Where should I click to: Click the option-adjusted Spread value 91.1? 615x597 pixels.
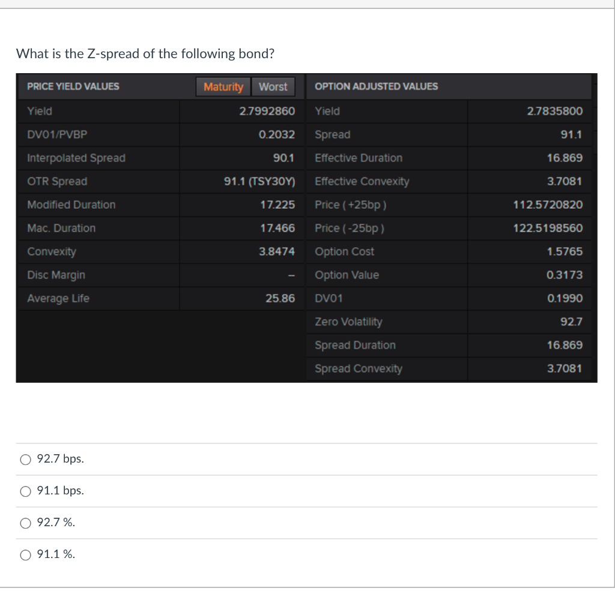571,134
